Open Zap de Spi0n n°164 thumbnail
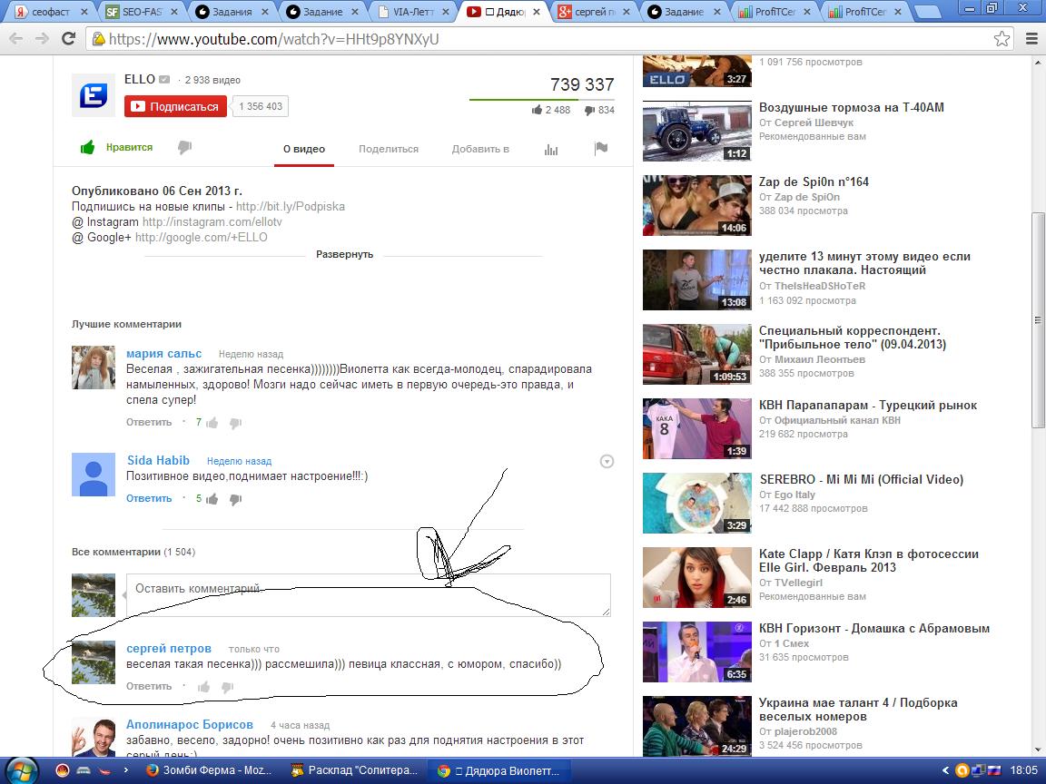The image size is (1046, 784). tap(697, 205)
